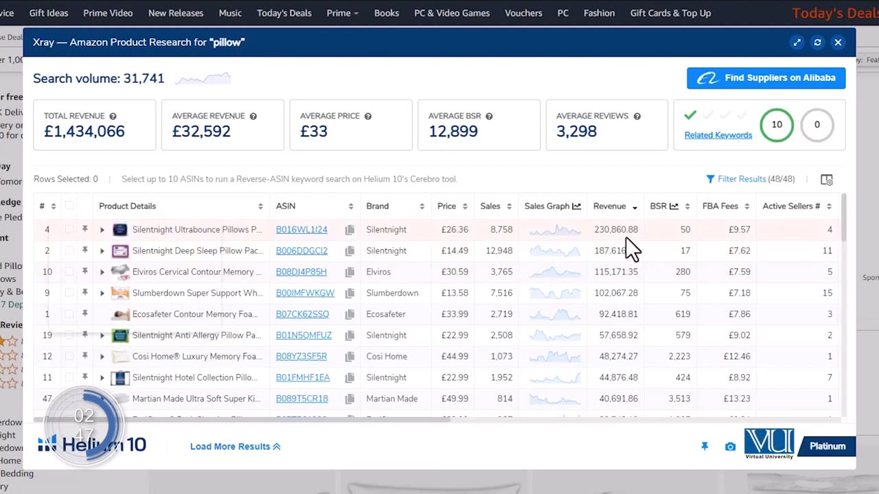Select the checkbox for Slumberdown Super Support row
This screenshot has height=494, width=879.
(69, 293)
